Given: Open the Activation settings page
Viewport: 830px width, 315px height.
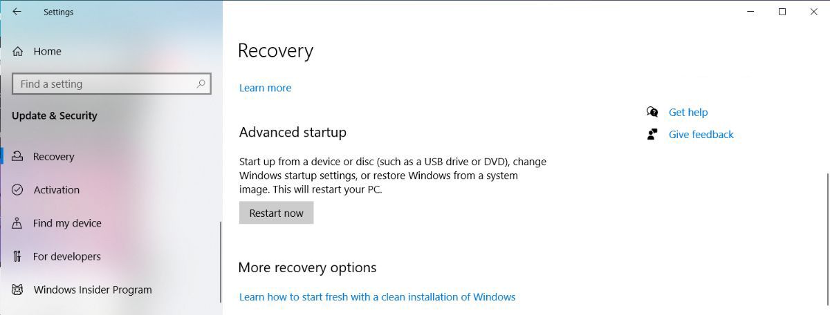Looking at the screenshot, I should 56,190.
